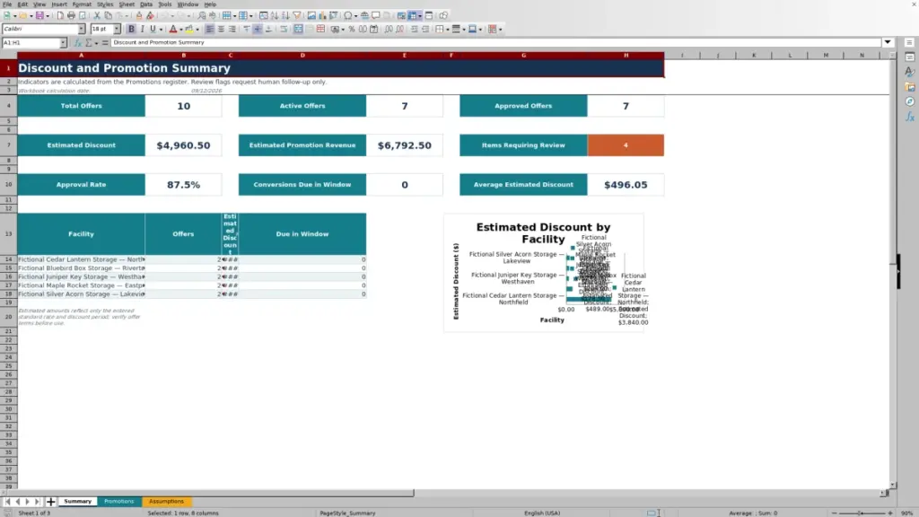
Task: Click the Cut scissors icon
Action: [97, 16]
